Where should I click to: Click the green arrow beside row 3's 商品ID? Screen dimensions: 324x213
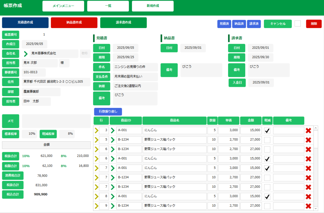(113, 130)
